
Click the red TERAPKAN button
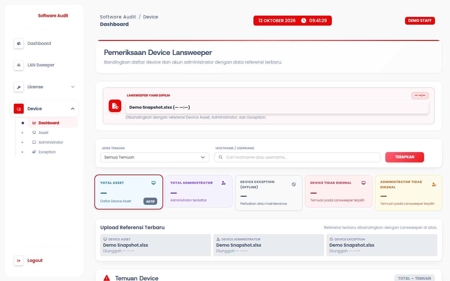[x=405, y=157]
